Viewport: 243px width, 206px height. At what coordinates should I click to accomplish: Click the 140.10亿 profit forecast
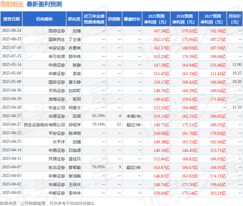pos(161,150)
